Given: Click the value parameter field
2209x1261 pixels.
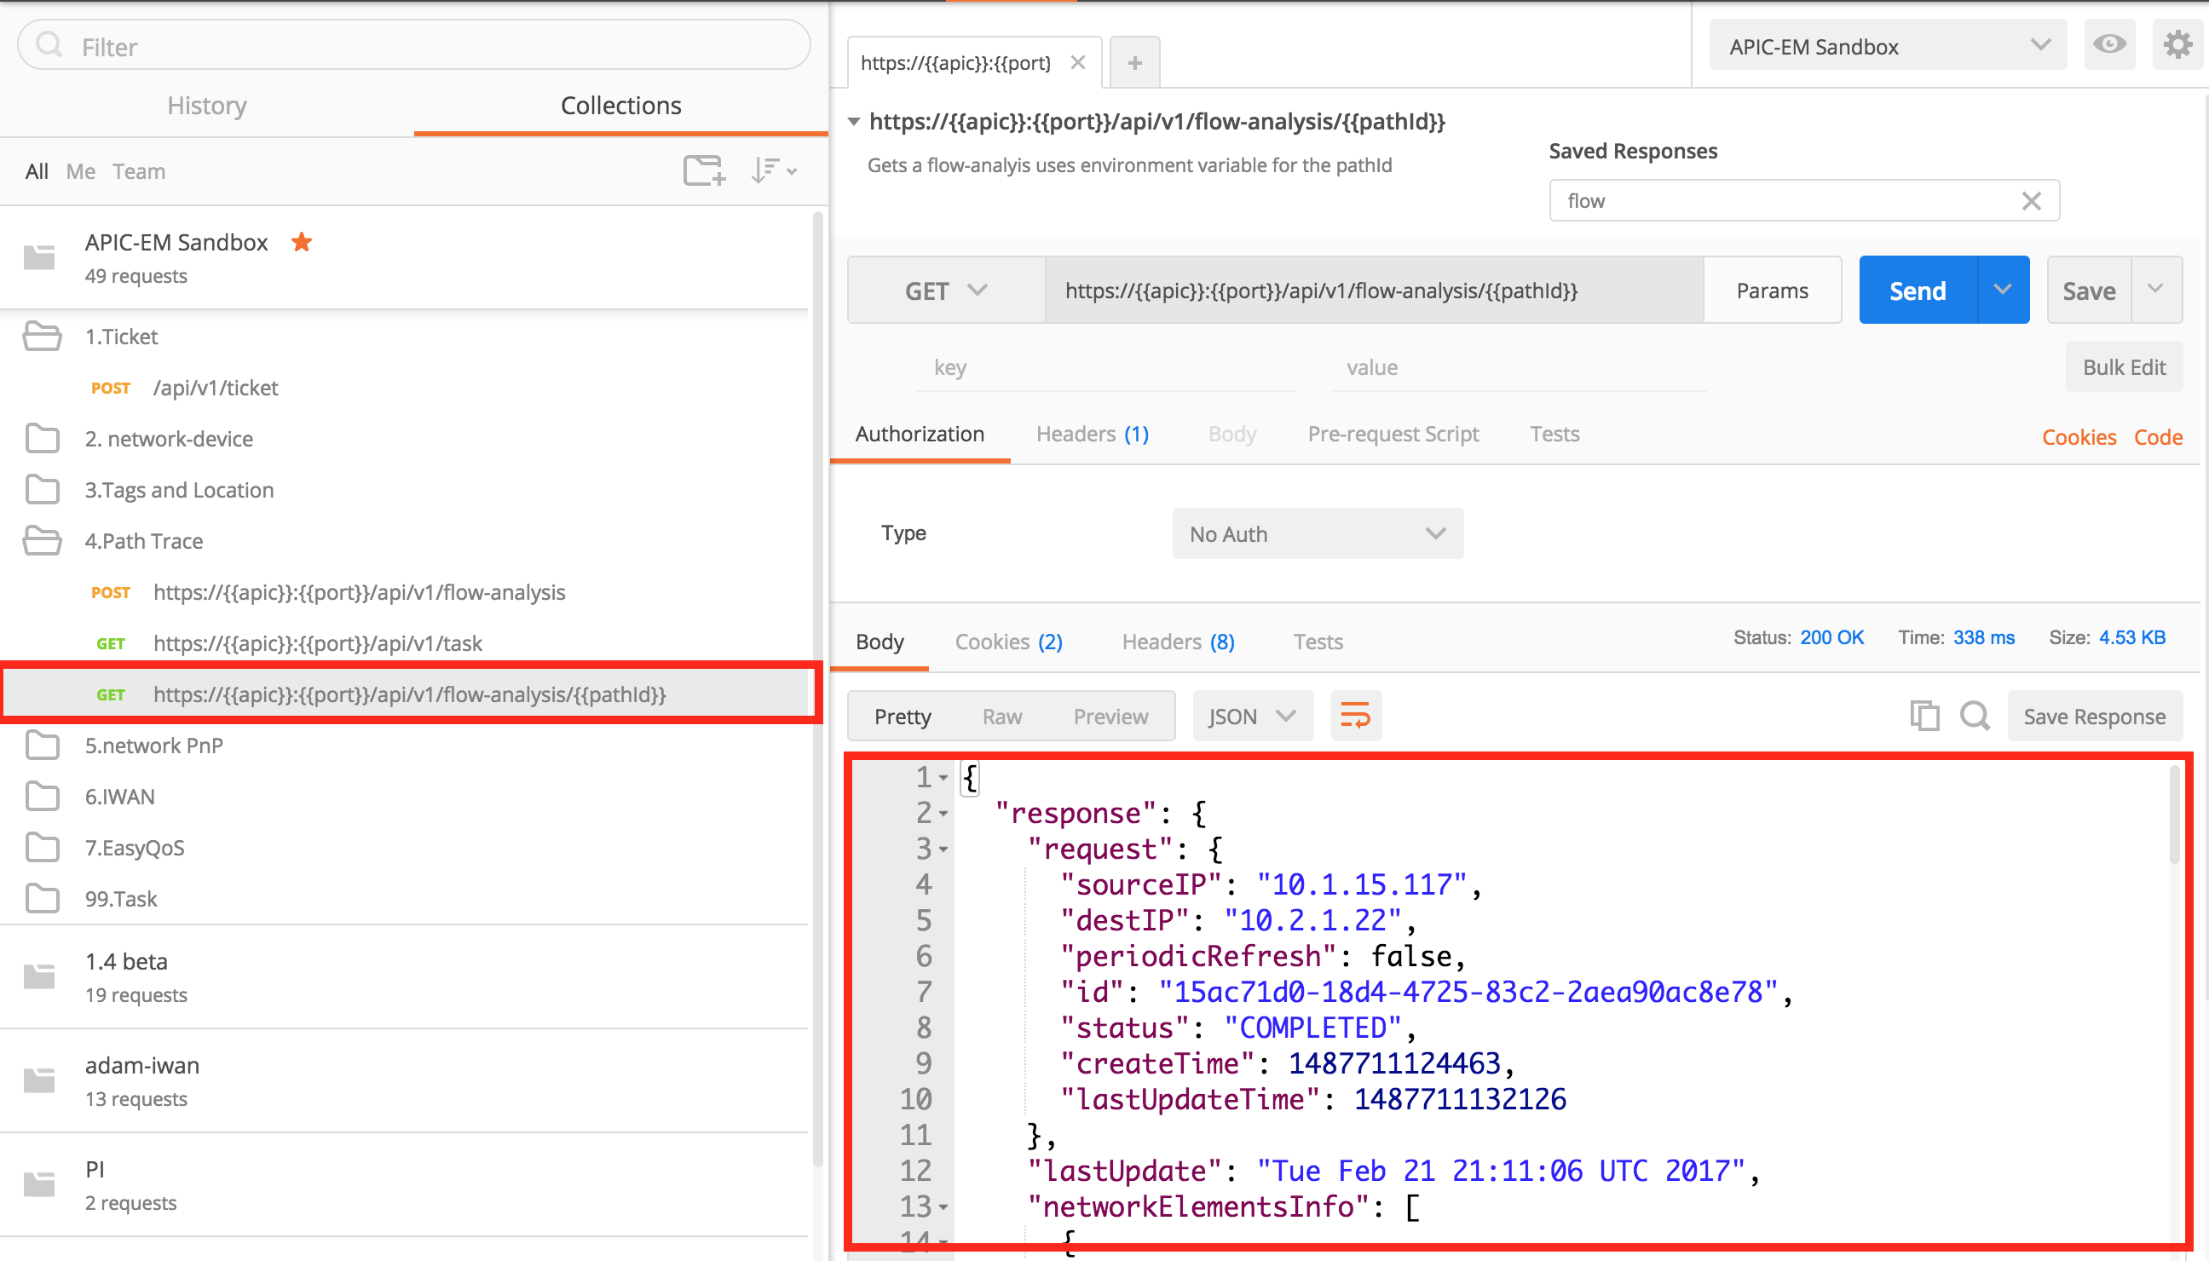Looking at the screenshot, I should (x=1518, y=367).
